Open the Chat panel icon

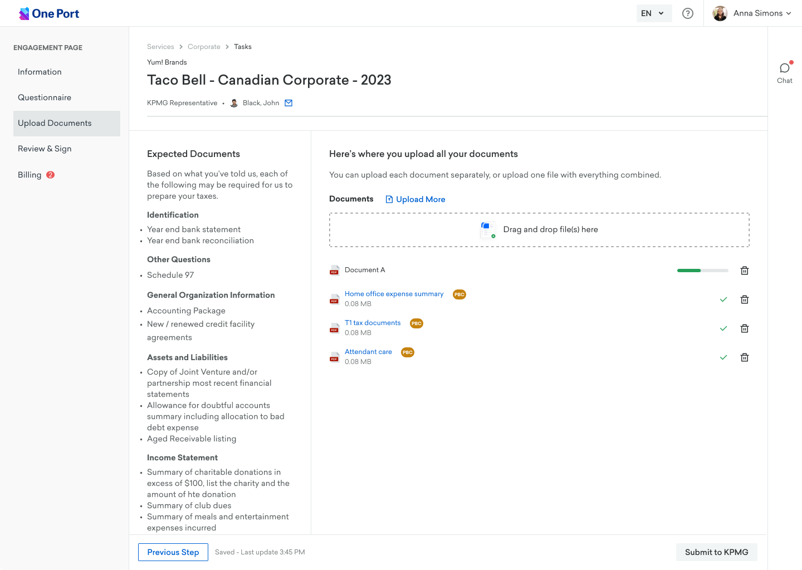pos(785,68)
